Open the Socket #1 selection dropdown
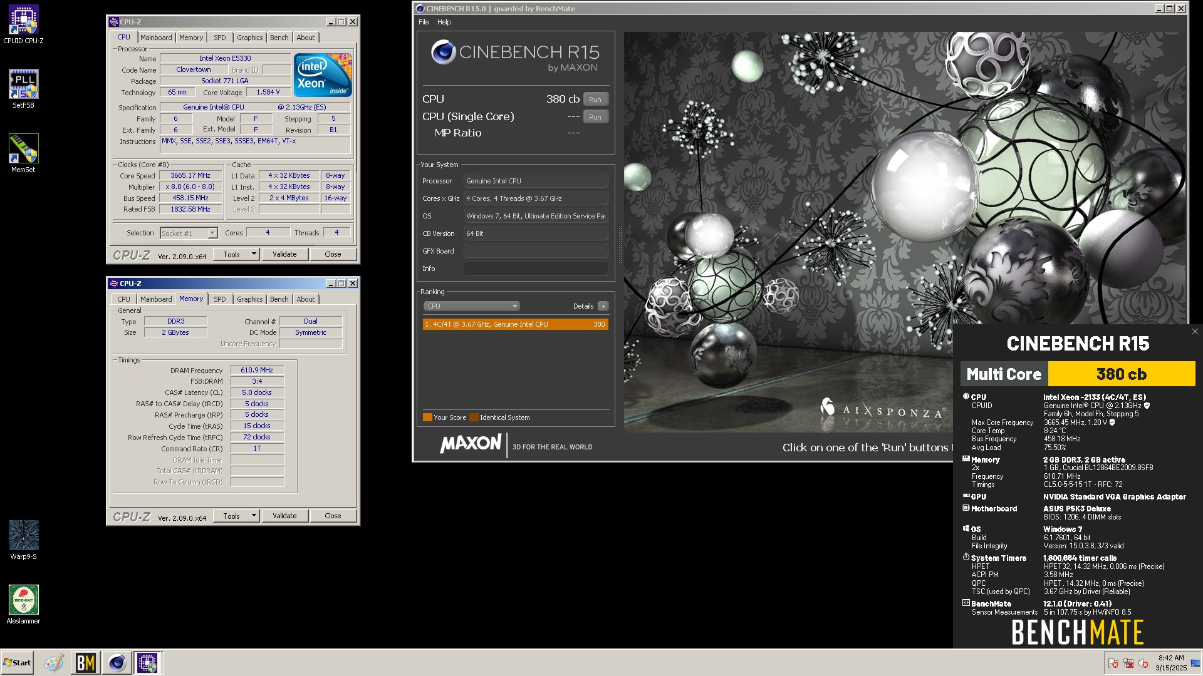The image size is (1203, 676). [x=189, y=233]
